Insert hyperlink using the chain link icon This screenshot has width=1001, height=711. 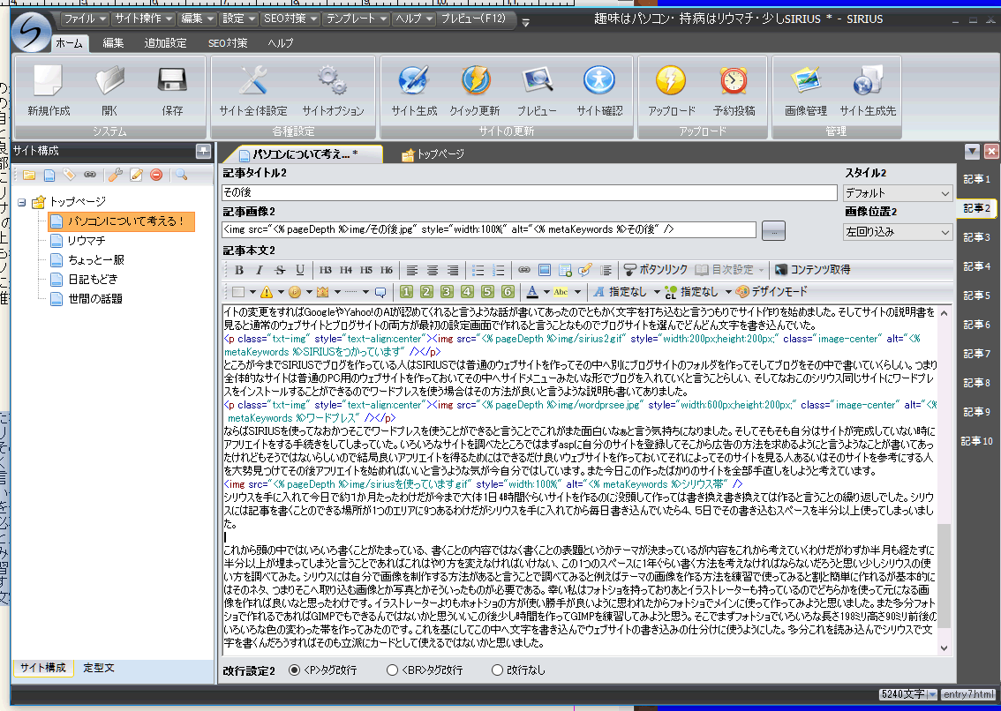(523, 270)
